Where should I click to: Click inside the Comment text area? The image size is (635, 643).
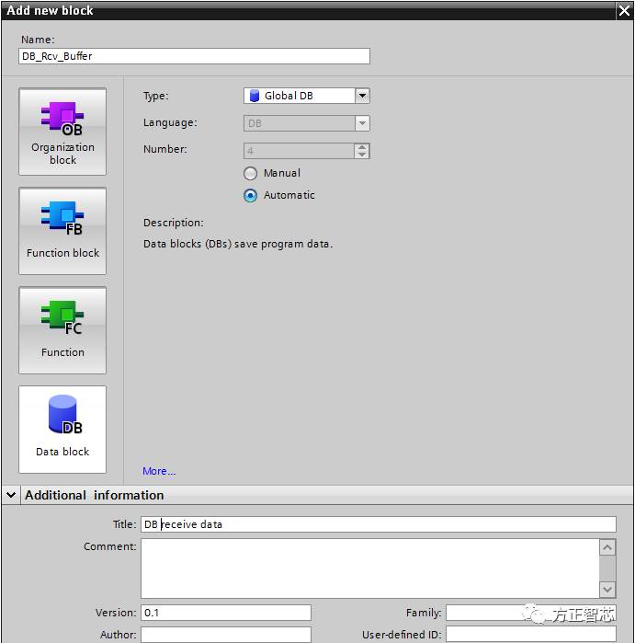(x=369, y=568)
